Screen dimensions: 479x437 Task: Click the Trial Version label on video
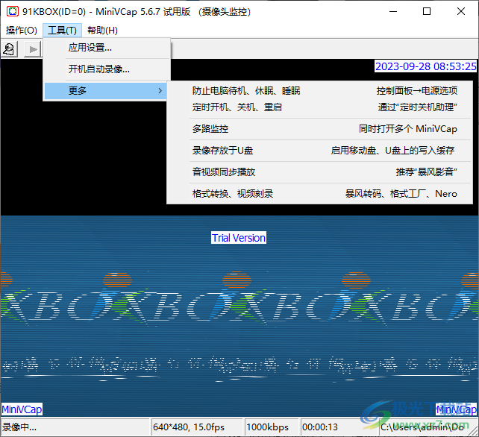pyautogui.click(x=239, y=238)
